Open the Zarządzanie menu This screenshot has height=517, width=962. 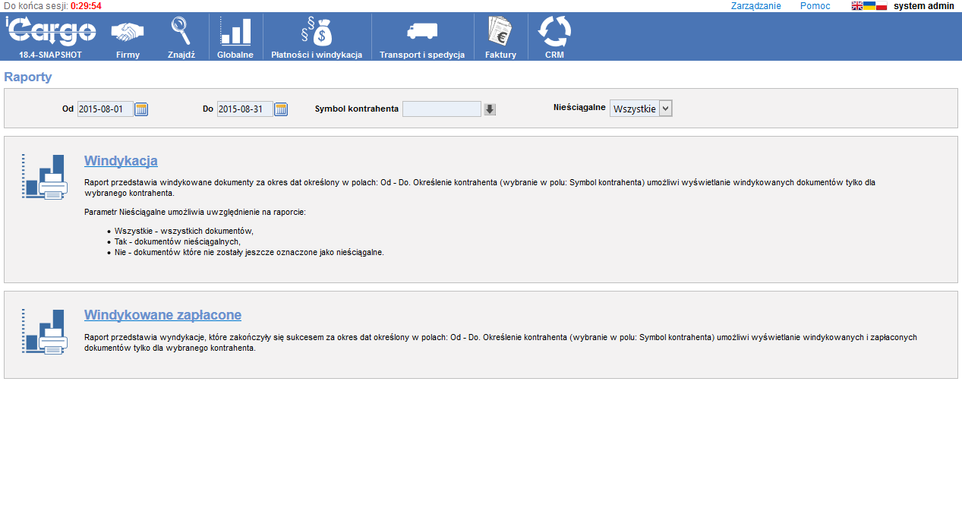coord(755,5)
